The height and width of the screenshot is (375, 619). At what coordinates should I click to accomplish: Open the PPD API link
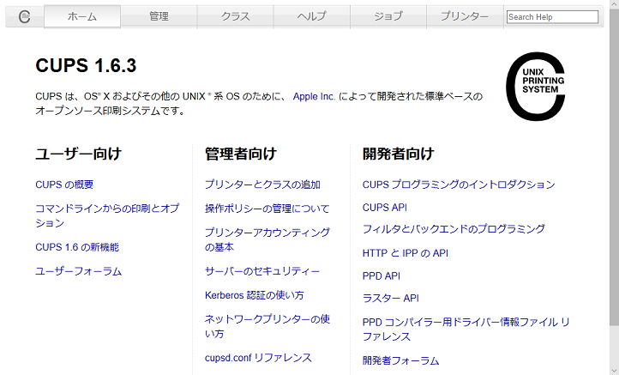tap(382, 275)
